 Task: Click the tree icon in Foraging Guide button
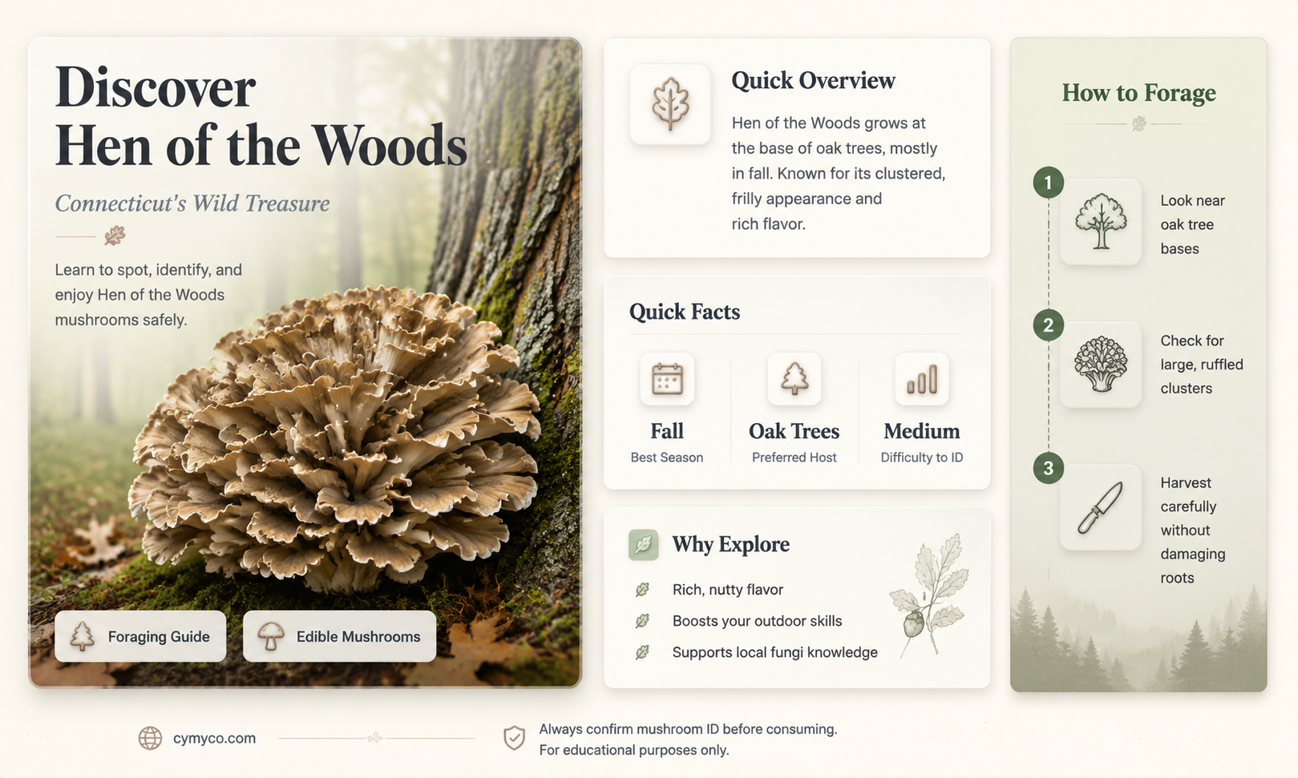click(x=82, y=636)
